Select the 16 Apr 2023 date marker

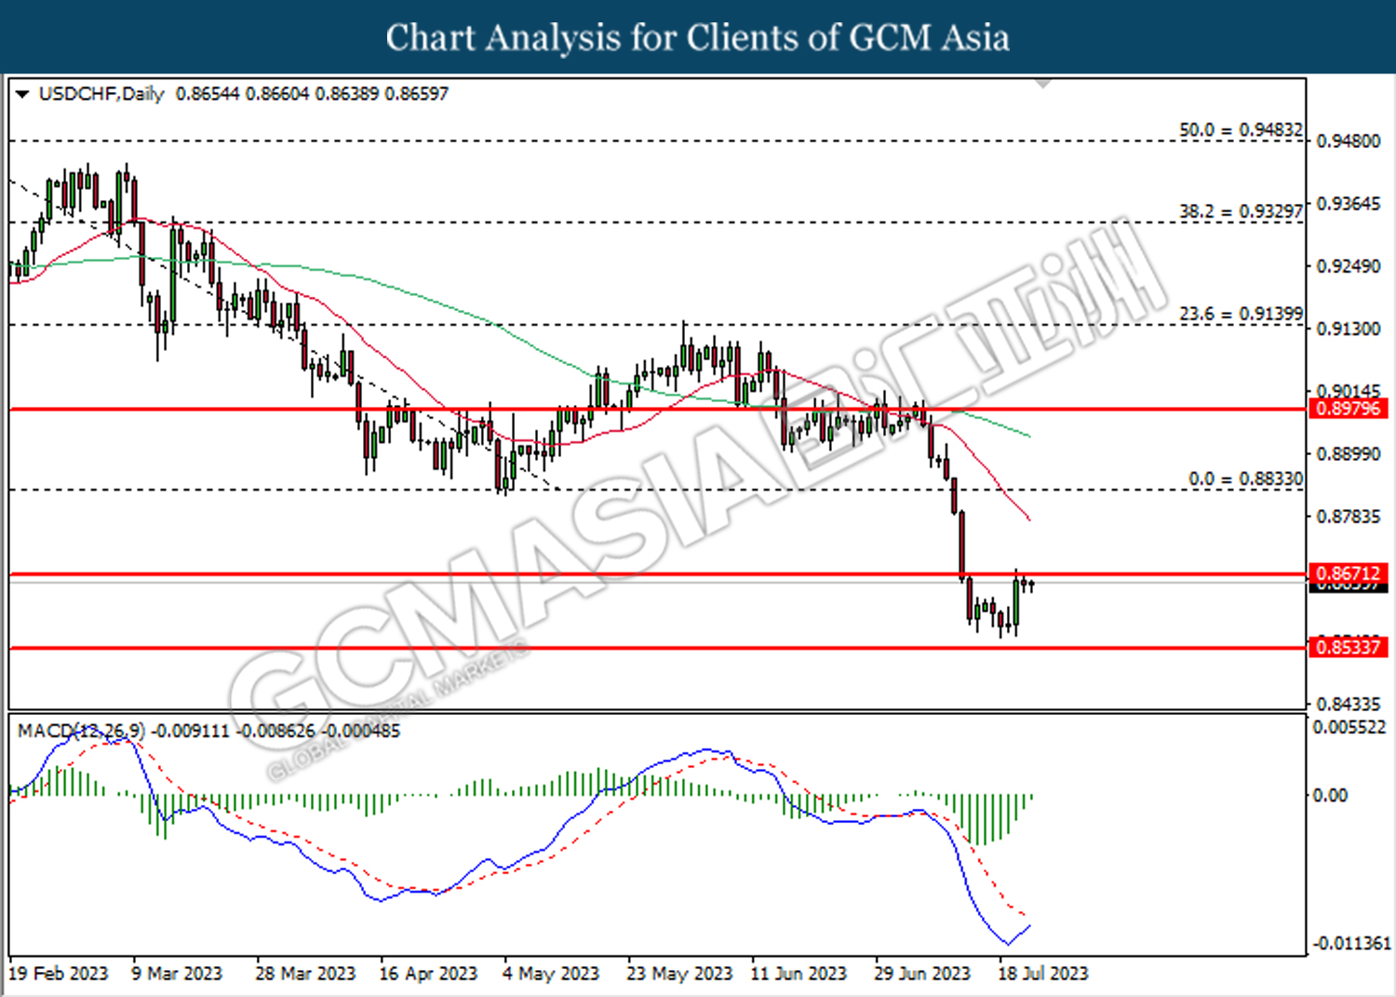pyautogui.click(x=428, y=974)
